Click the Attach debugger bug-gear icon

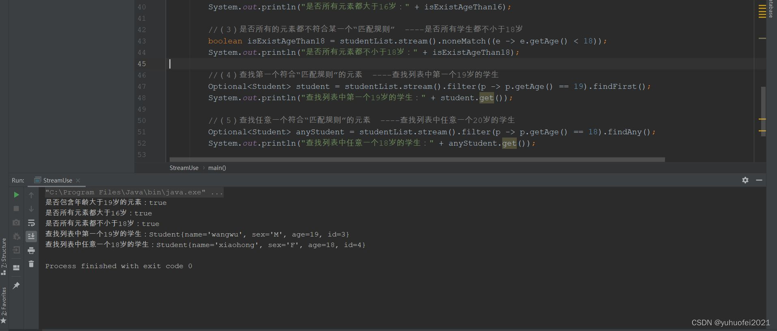click(x=16, y=236)
